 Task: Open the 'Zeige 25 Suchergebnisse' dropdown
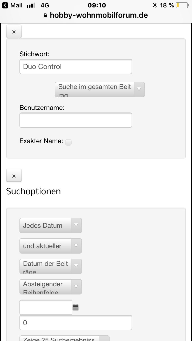pyautogui.click(x=65, y=338)
